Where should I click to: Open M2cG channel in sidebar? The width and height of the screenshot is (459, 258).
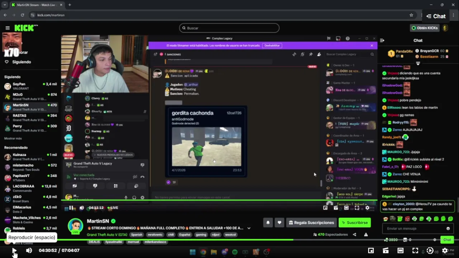[30, 96]
